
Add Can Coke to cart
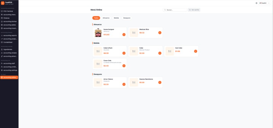pos(196,51)
